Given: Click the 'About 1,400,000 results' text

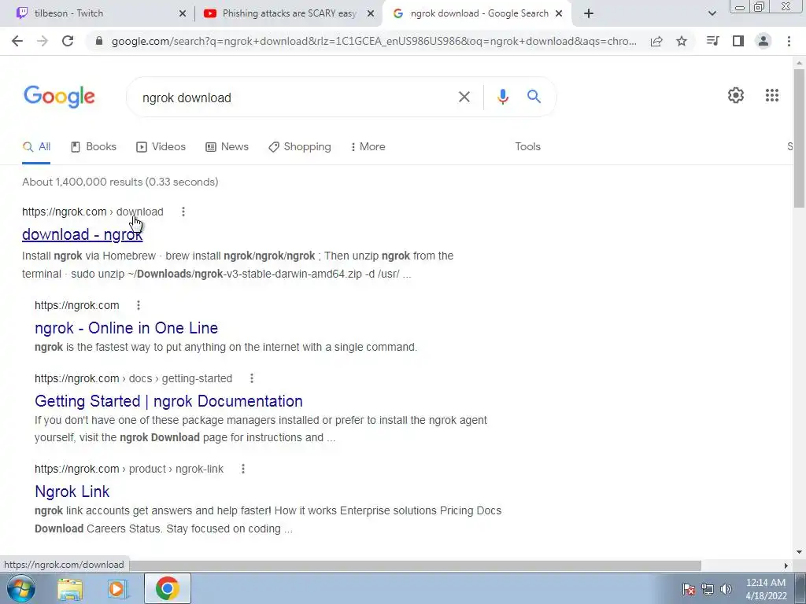Looking at the screenshot, I should click(x=120, y=182).
